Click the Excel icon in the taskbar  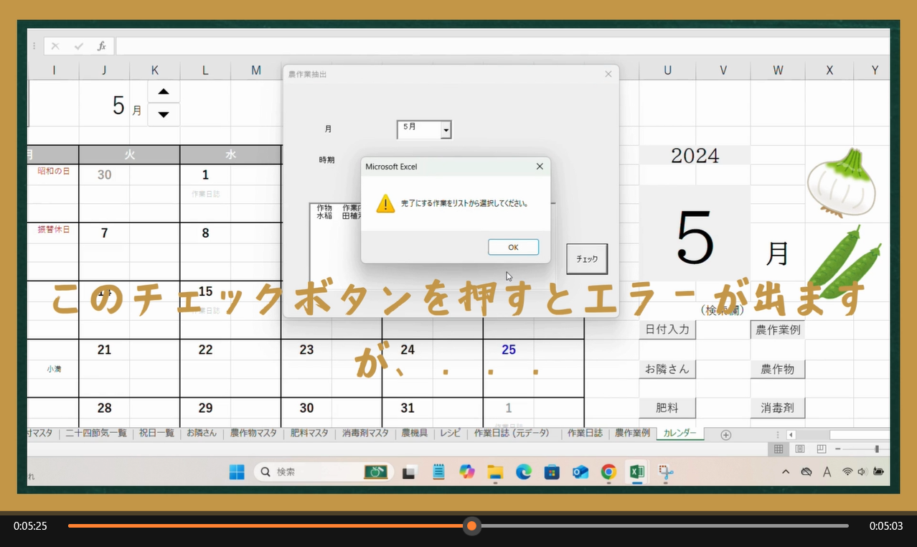[636, 472]
